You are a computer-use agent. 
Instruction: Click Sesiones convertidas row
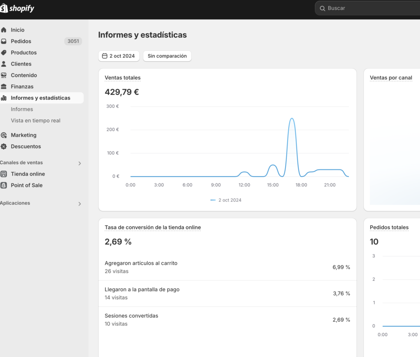pos(227,320)
